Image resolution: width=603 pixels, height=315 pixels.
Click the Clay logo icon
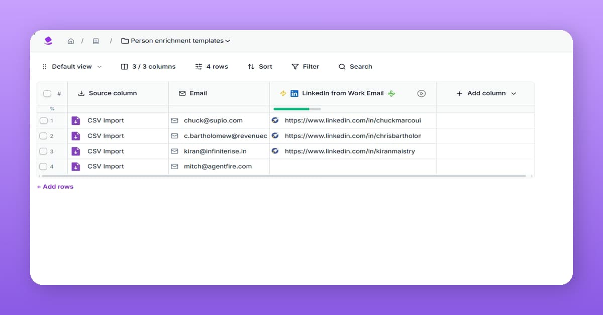pyautogui.click(x=48, y=41)
